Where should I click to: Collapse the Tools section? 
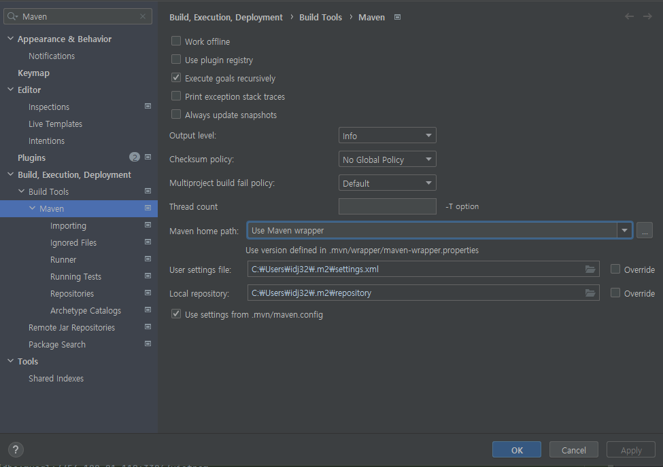pos(11,360)
